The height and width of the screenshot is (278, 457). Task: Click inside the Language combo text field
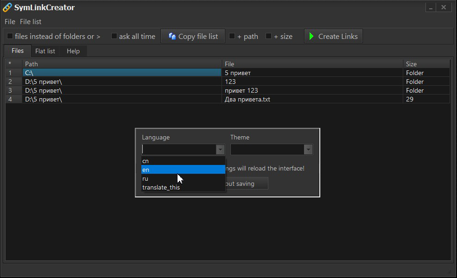179,150
